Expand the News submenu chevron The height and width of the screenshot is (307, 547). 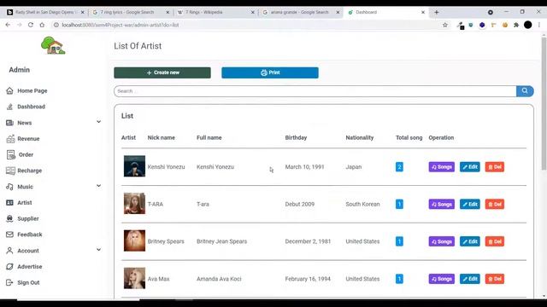pos(99,122)
